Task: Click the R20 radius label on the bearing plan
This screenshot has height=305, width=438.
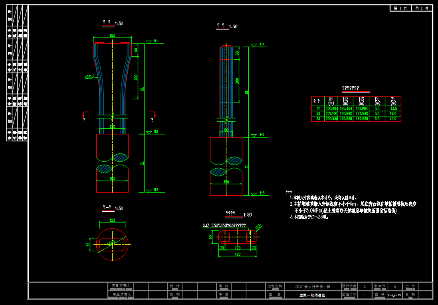Action: coord(258,227)
